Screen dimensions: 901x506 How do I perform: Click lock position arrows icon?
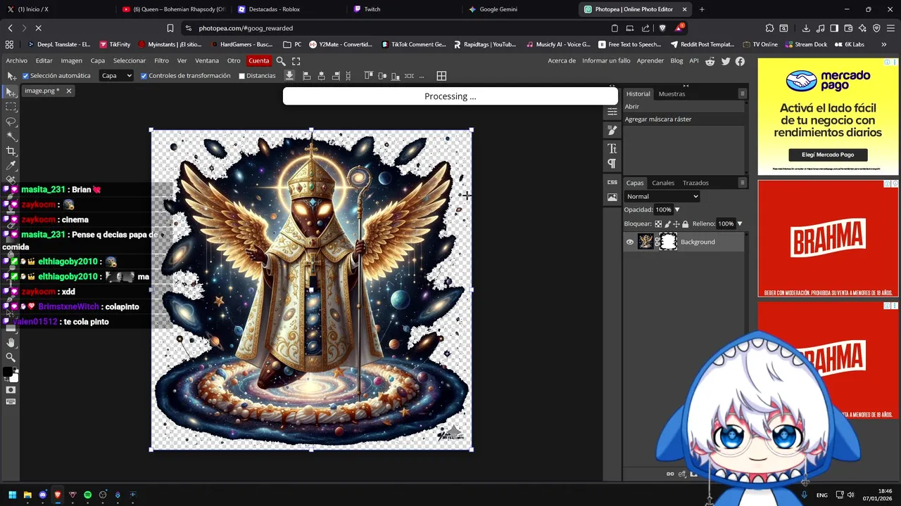coord(676,224)
